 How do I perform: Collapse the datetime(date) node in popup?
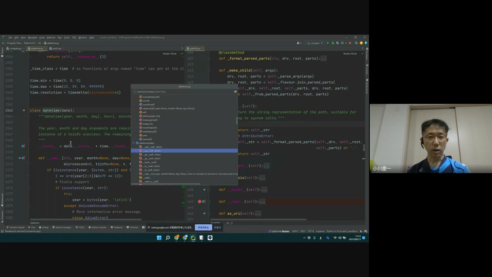[133, 143]
